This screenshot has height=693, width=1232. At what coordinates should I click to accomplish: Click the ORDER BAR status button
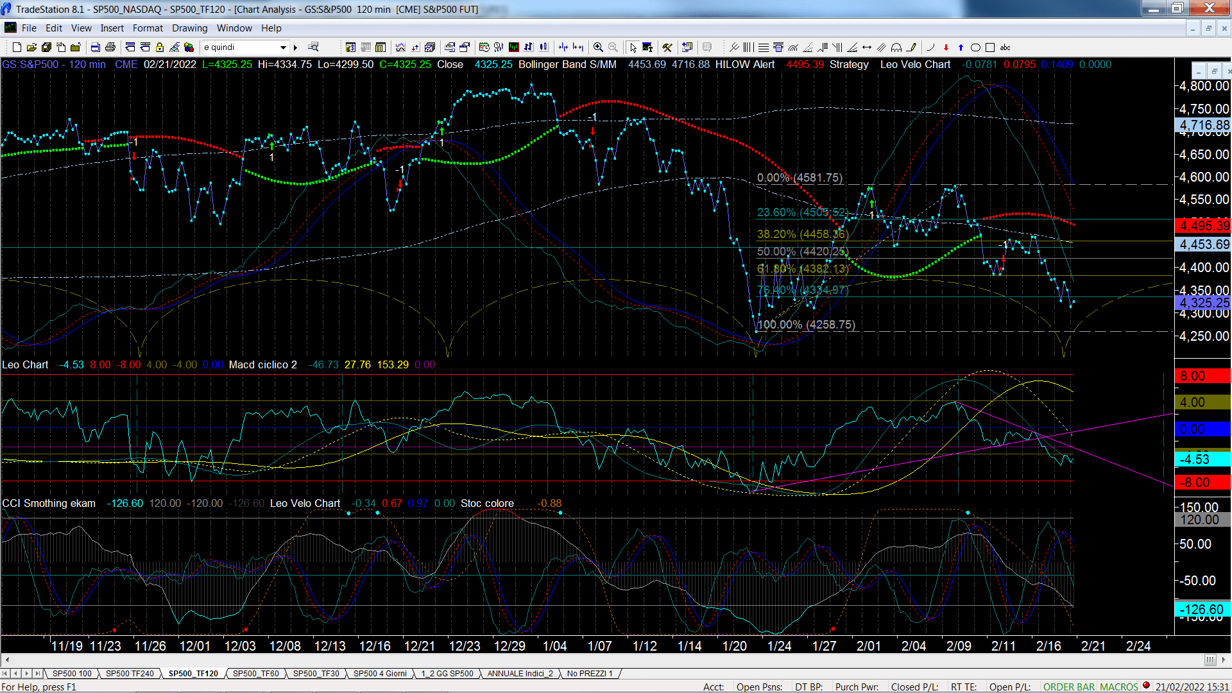[x=1069, y=687]
